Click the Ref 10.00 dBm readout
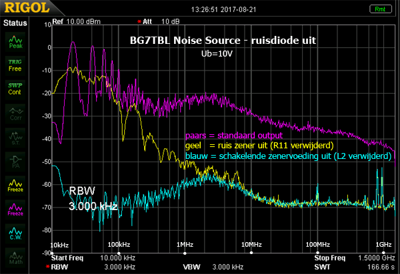 (76, 22)
